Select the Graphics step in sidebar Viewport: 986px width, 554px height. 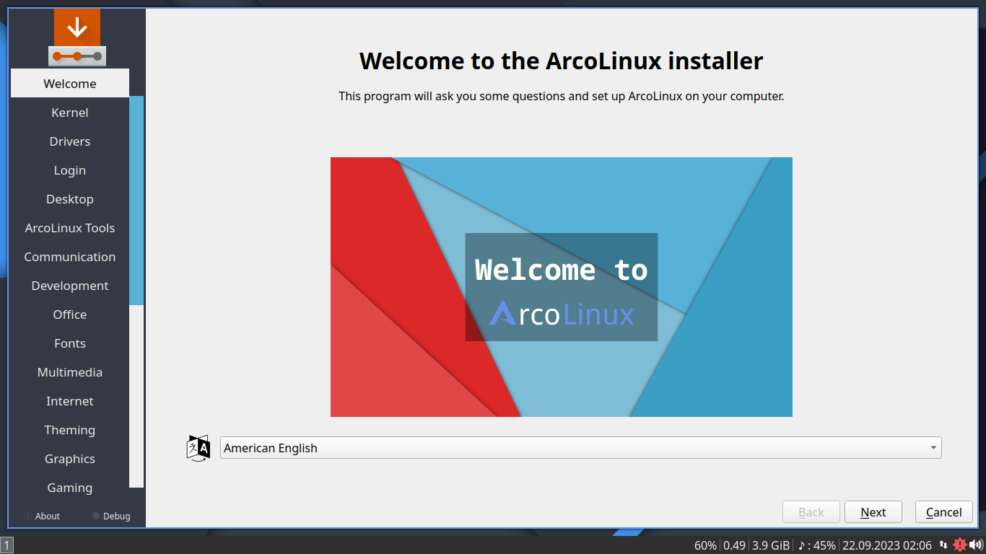tap(70, 459)
